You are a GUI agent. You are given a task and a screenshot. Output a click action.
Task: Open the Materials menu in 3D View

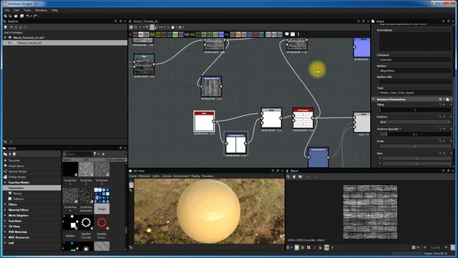145,176
